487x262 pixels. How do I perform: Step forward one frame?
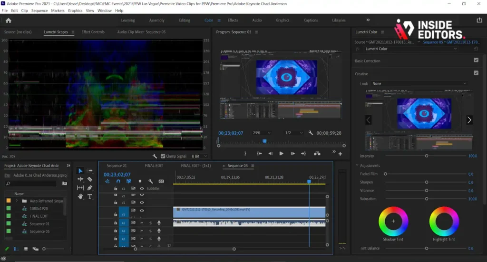click(x=292, y=153)
